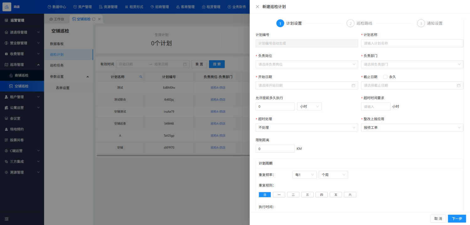Collapse 巡场管理 in the sidebar
This screenshot has height=225, width=470.
point(22,65)
